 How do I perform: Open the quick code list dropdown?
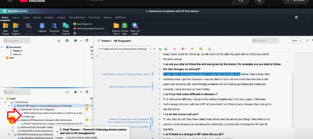coord(150,49)
